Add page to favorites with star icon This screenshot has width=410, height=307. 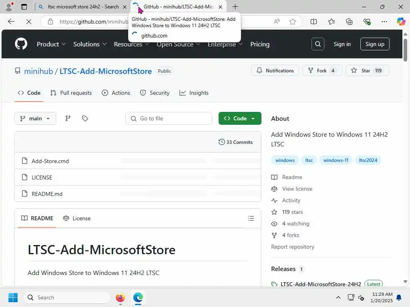click(293, 22)
